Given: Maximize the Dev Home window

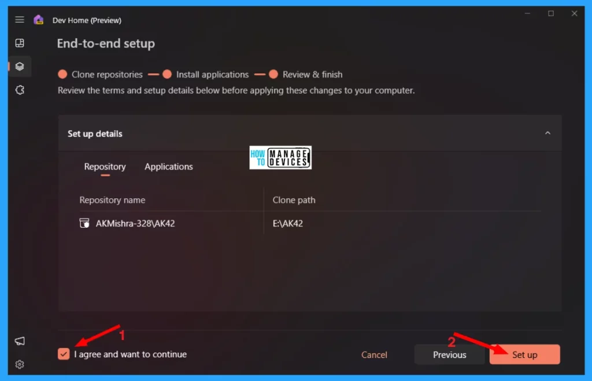Looking at the screenshot, I should click(551, 14).
